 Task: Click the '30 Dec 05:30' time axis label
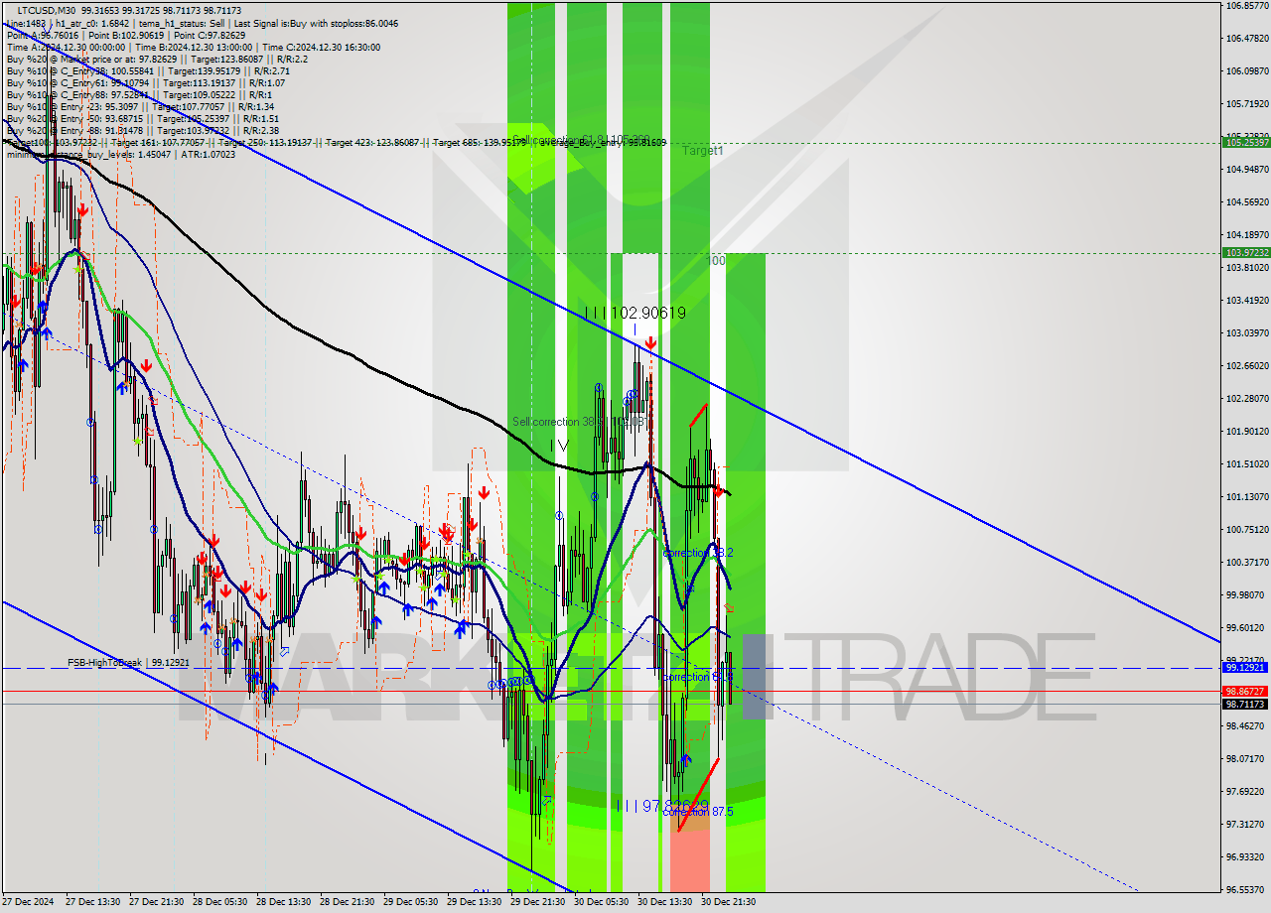coord(602,902)
